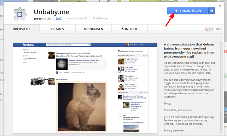This screenshot has width=227, height=136.
Task: Click the three-star rating
Action: pyautogui.click(x=40, y=19)
